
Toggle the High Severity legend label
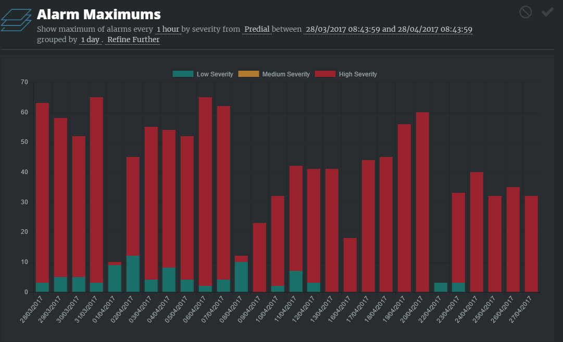point(357,74)
